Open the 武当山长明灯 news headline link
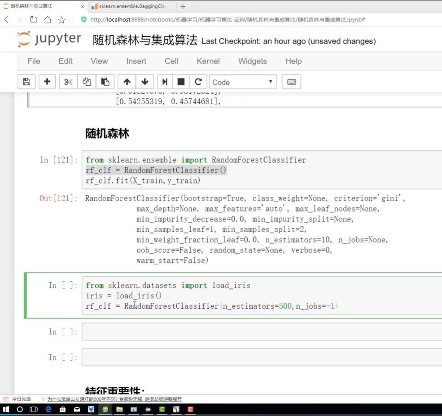 tap(114, 399)
